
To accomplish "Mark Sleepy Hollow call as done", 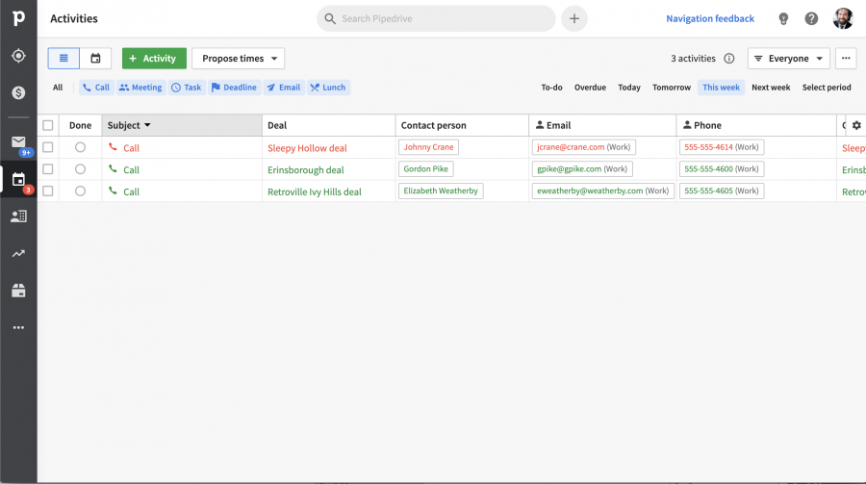I will coord(80,147).
